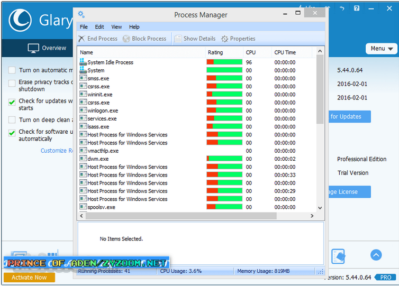Click the services.exe process icon
The image size is (399, 286).
pos(83,118)
